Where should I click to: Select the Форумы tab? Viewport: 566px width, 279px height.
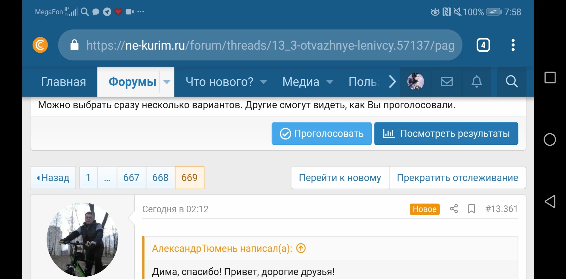(x=132, y=82)
